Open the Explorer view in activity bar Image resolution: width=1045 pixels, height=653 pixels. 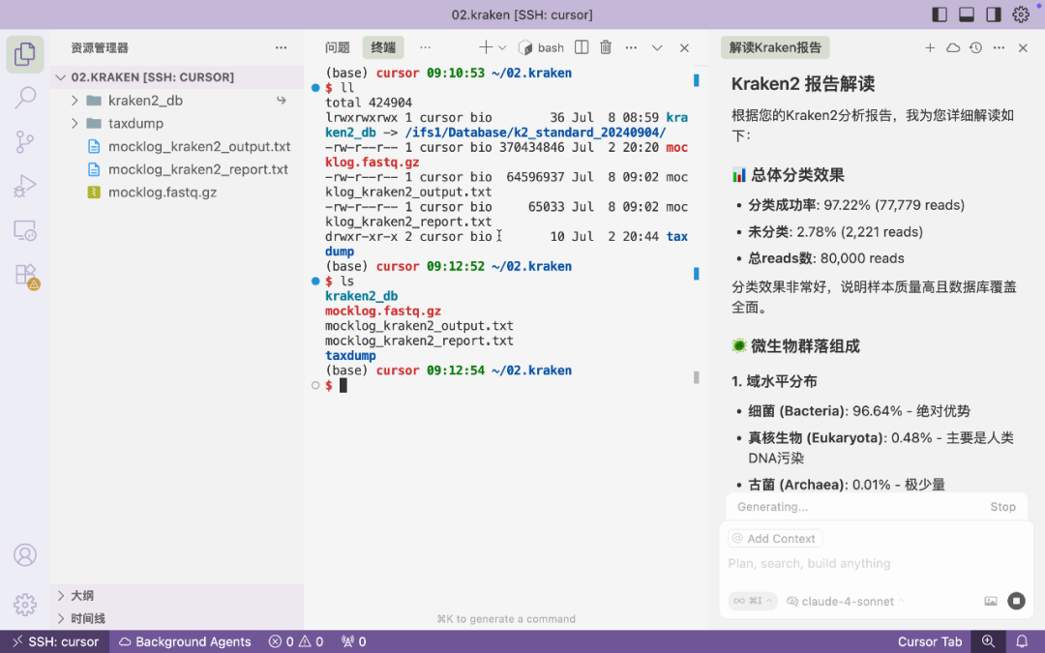(24, 54)
